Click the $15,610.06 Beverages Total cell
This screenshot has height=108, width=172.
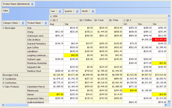[x=159, y=75]
